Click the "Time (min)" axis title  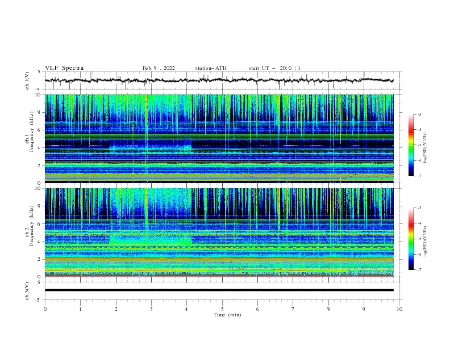click(x=227, y=315)
